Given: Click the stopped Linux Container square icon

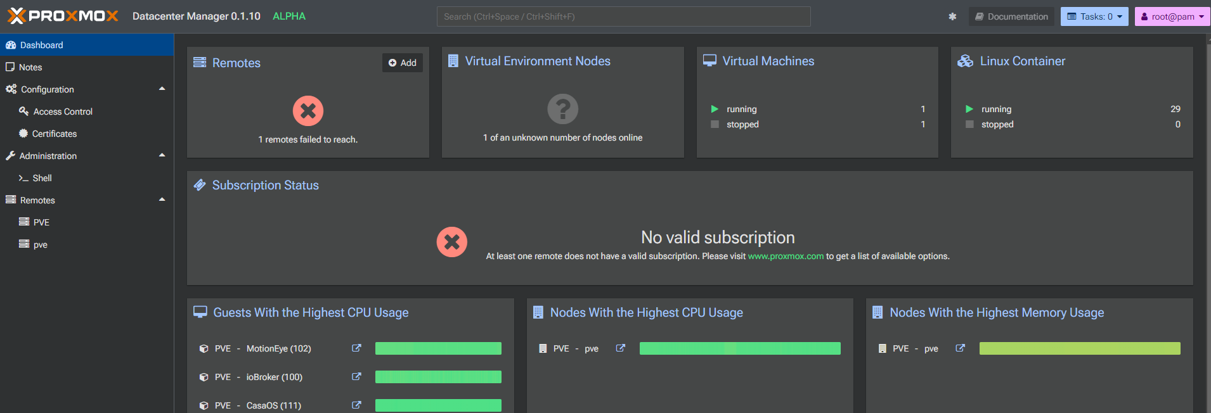Looking at the screenshot, I should [x=969, y=124].
